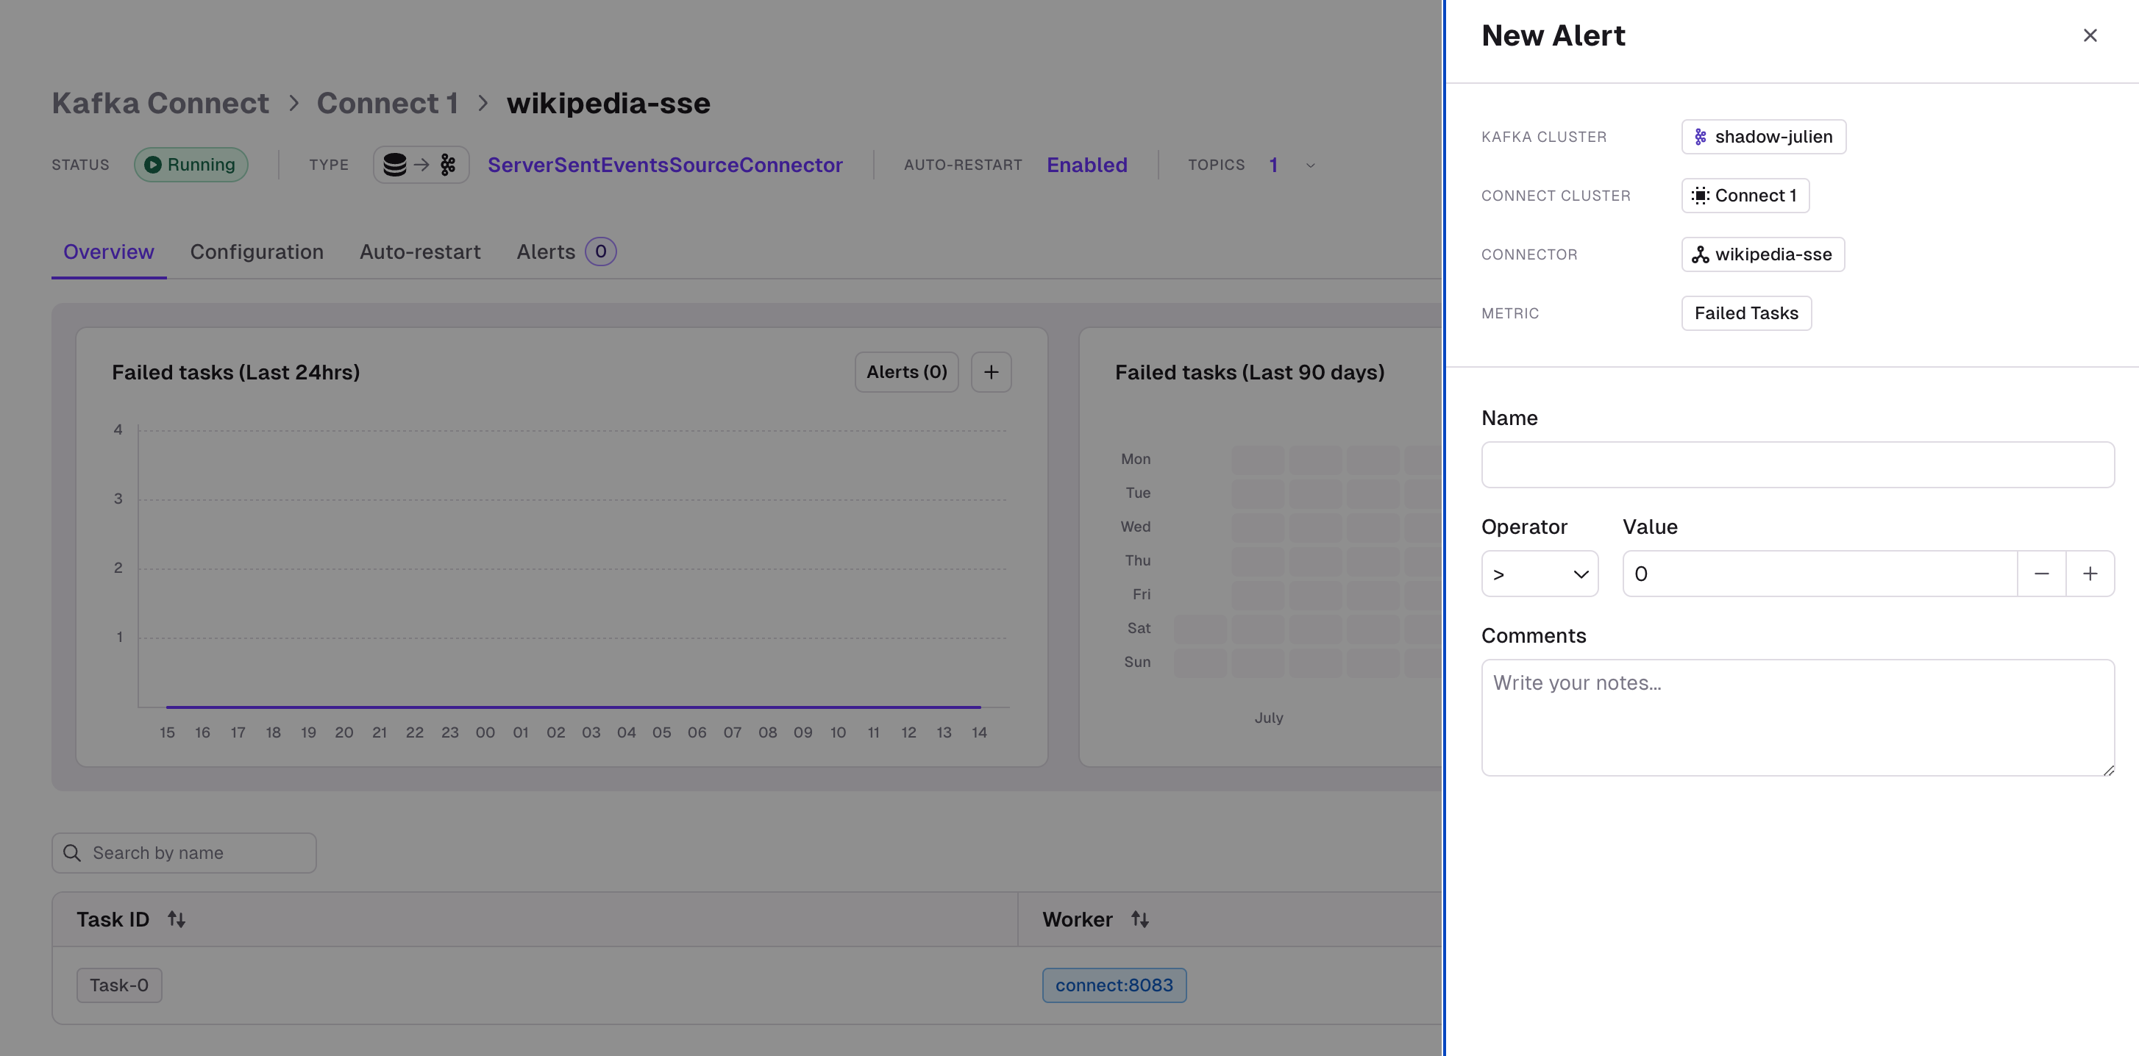This screenshot has height=1056, width=2139.
Task: Click the Failed tasks (Last 24hrs) title
Action: [x=236, y=373]
